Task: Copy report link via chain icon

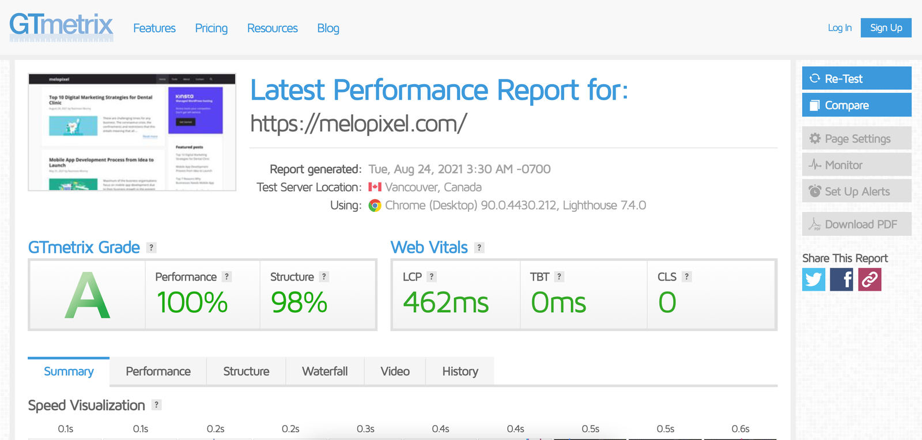Action: coord(870,280)
